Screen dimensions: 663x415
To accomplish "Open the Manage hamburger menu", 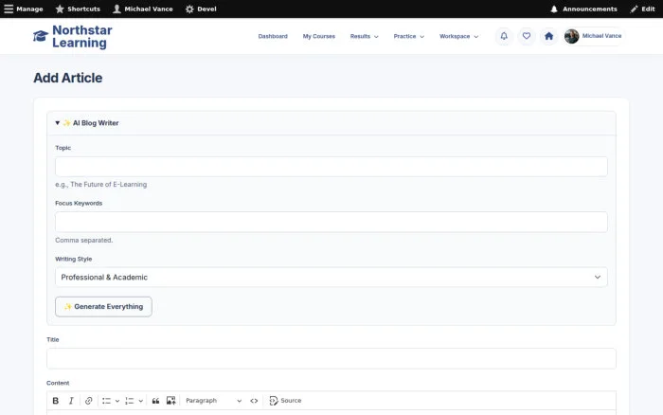I will pos(24,9).
